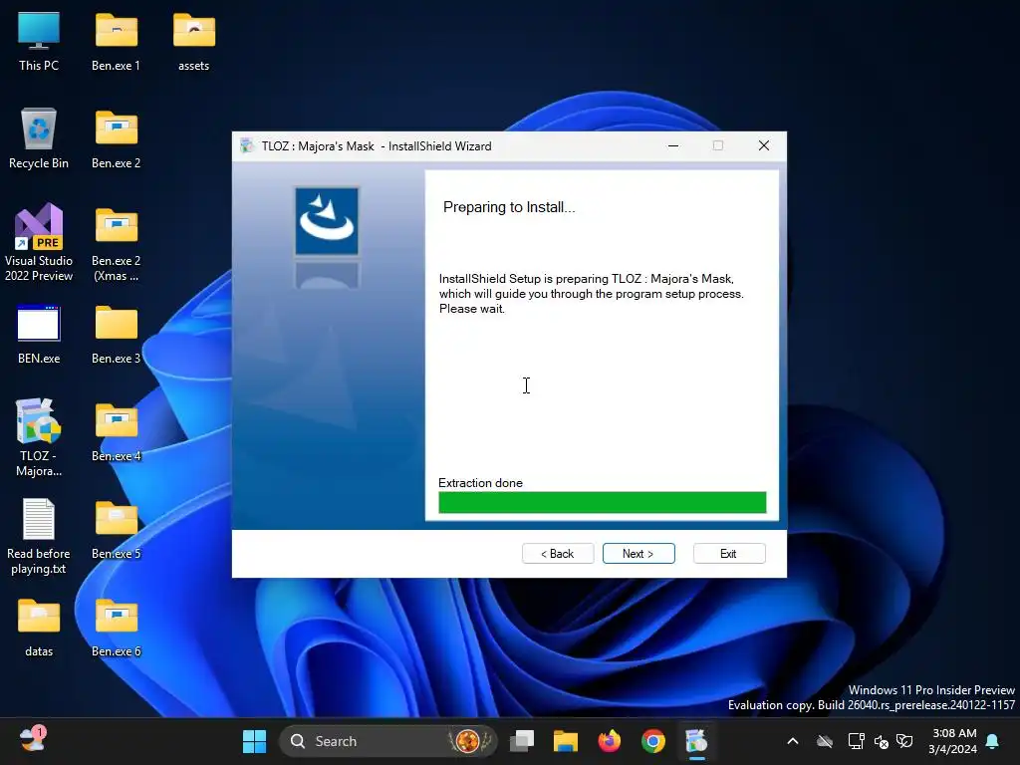
Task: Select the Ben.exe 2 (Xmas ...) folder
Action: [x=116, y=244]
